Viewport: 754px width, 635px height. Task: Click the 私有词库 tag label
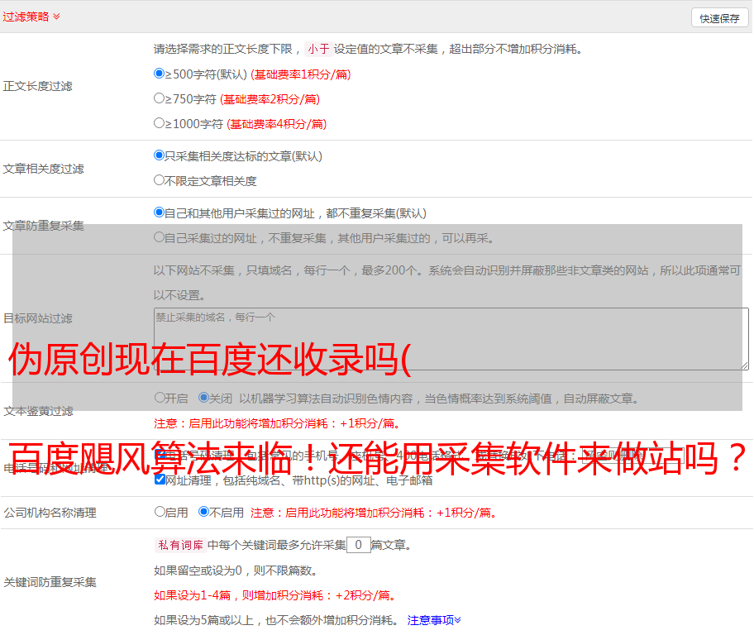point(179,545)
